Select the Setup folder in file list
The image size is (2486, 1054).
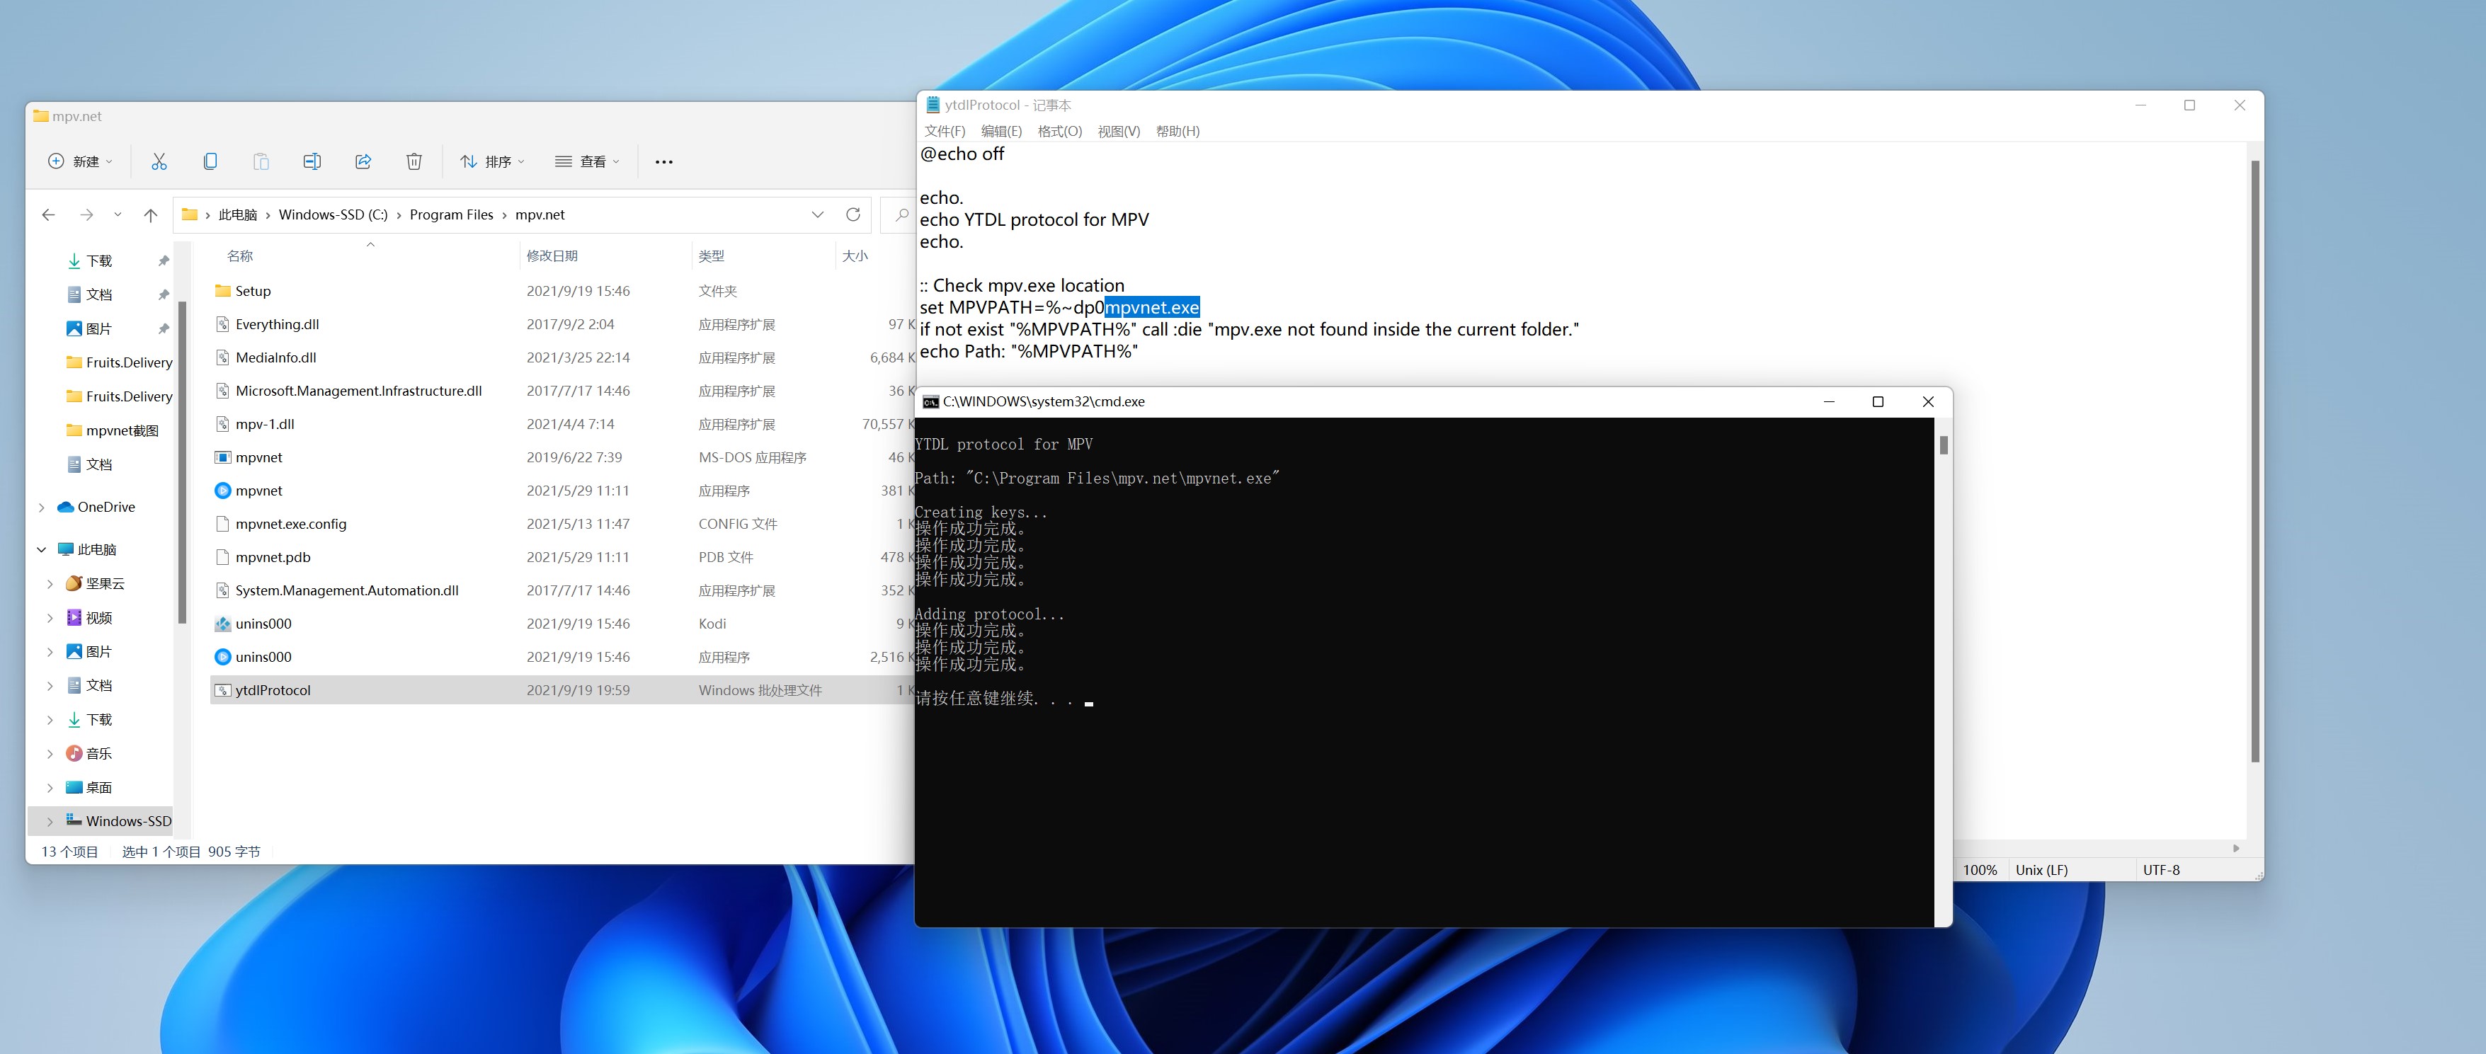coord(253,290)
